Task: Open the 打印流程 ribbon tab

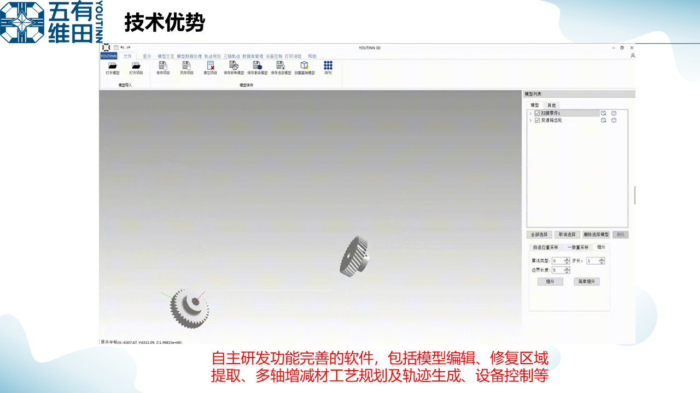Action: [x=293, y=56]
